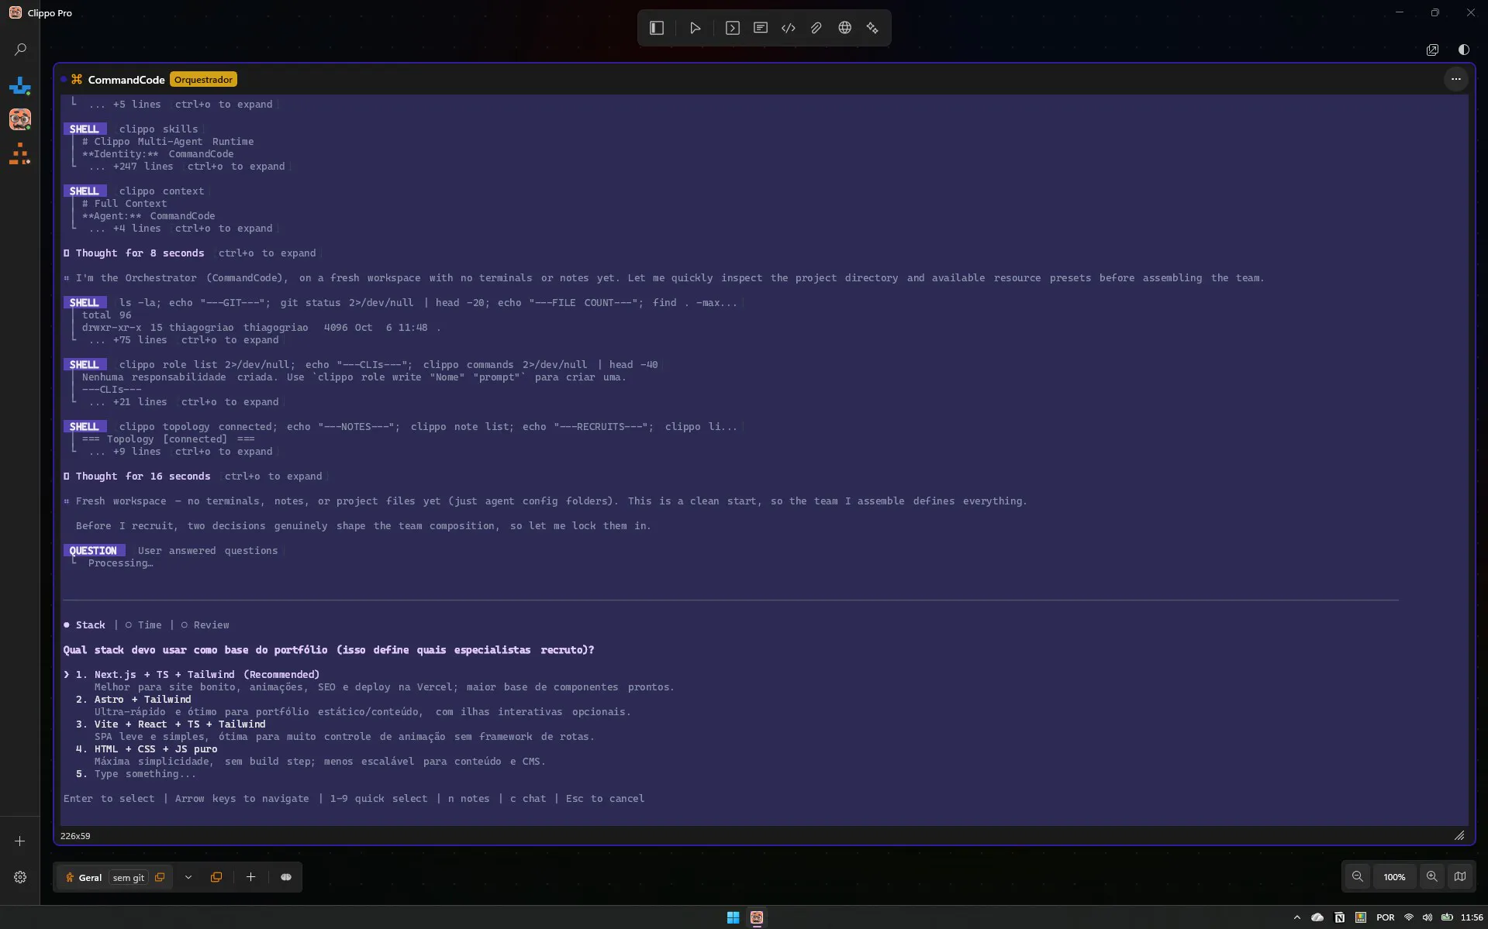1488x929 pixels.
Task: Select the Time step tab
Action: 143,625
